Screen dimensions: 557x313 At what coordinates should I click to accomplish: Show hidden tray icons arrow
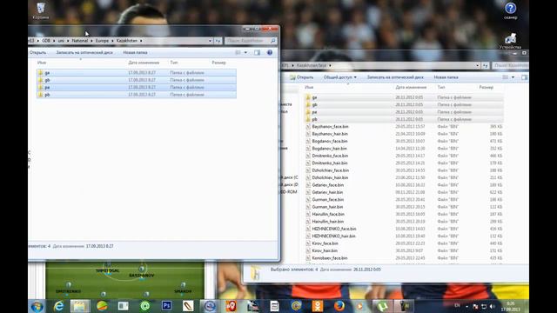(466, 306)
